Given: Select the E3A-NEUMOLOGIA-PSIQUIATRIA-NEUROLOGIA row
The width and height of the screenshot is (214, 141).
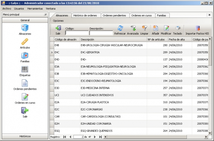Looking at the screenshot, I should click(x=129, y=67).
